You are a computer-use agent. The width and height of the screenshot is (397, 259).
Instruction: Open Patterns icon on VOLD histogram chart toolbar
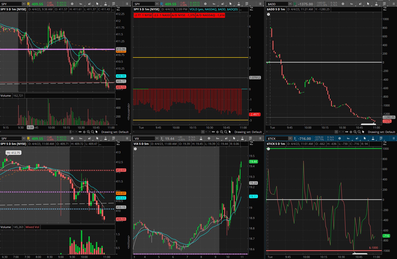tap(247, 4)
